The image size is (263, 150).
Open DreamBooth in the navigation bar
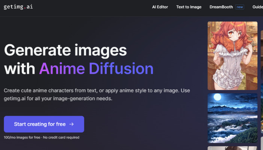click(221, 7)
